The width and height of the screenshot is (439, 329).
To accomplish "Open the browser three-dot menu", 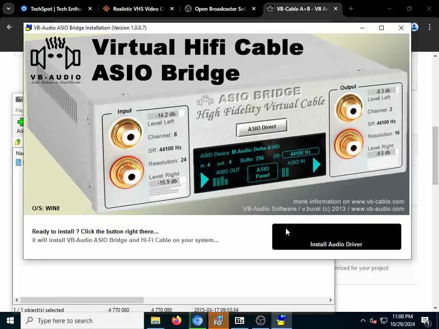I will click(430, 27).
